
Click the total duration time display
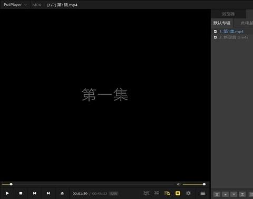(100, 194)
